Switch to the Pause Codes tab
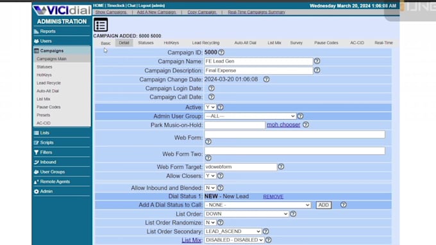436x245 pixels. click(x=326, y=43)
